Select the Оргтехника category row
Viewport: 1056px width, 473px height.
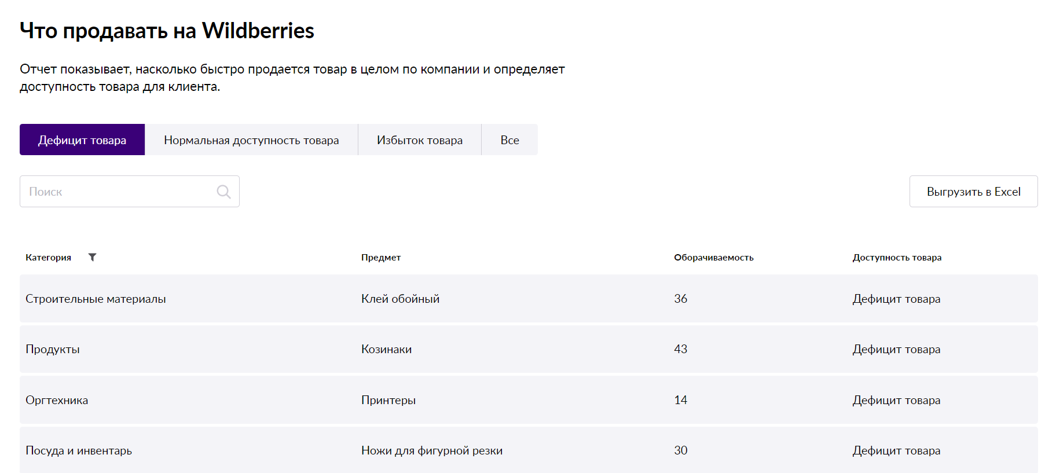57,400
